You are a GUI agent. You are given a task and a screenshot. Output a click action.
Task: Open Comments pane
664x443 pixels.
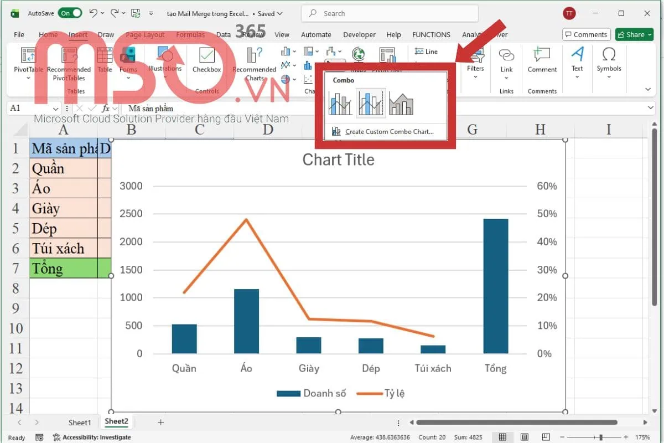click(586, 34)
